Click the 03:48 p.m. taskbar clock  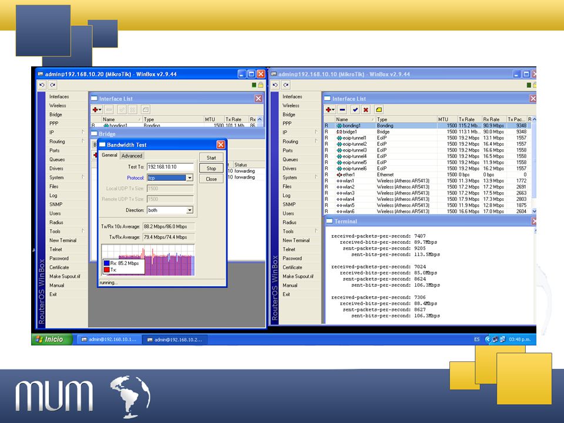click(x=519, y=339)
